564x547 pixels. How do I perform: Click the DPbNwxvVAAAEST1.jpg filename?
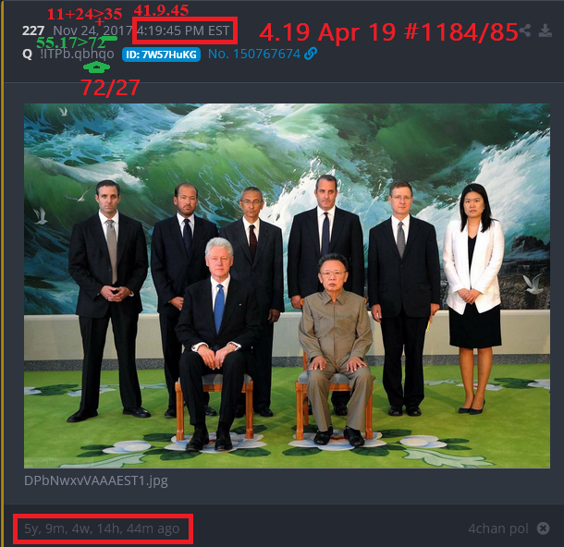pos(96,480)
